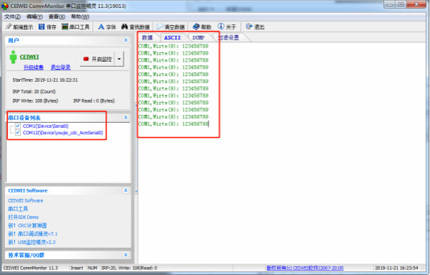Click the 关于 about info icon
This screenshot has width=430, height=275.
[x=221, y=27]
